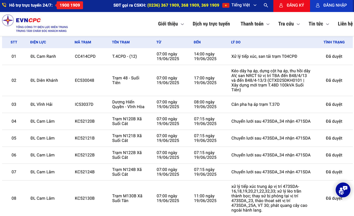354x216 pixels.
Task: Select station code KC52120B
Action: (85, 121)
